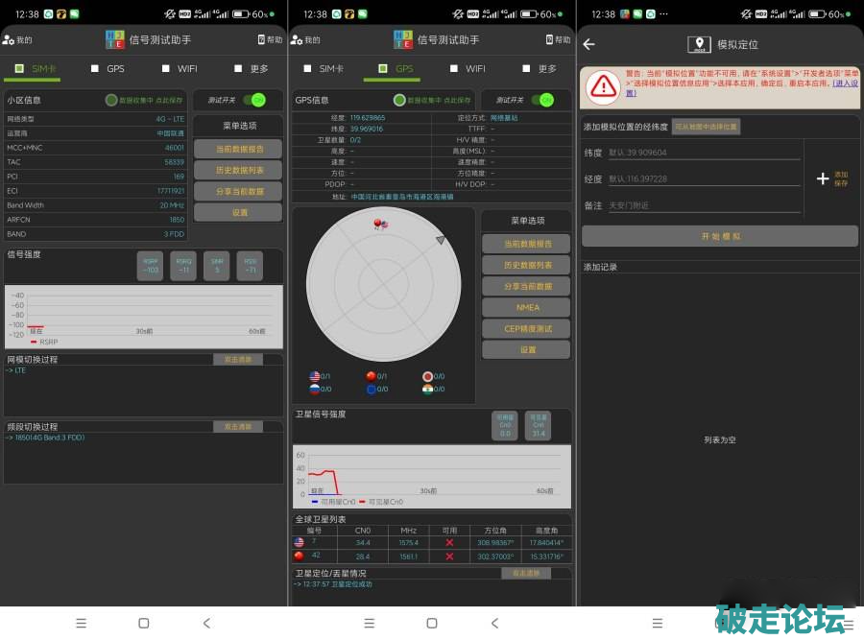The height and width of the screenshot is (640, 864).
Task: Click the gray arrow marker on sky plot
Action: pos(441,240)
